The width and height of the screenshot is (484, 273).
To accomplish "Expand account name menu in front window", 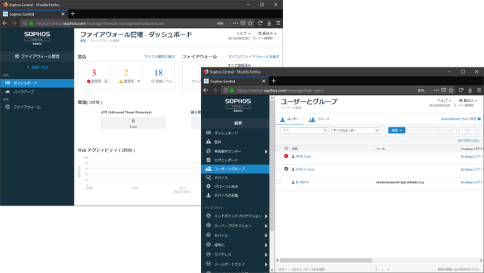I will 468,101.
